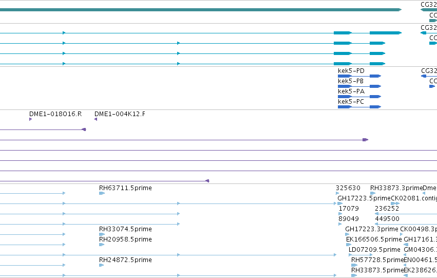Open the DME1-018O16.R feature label

[x=55, y=114]
